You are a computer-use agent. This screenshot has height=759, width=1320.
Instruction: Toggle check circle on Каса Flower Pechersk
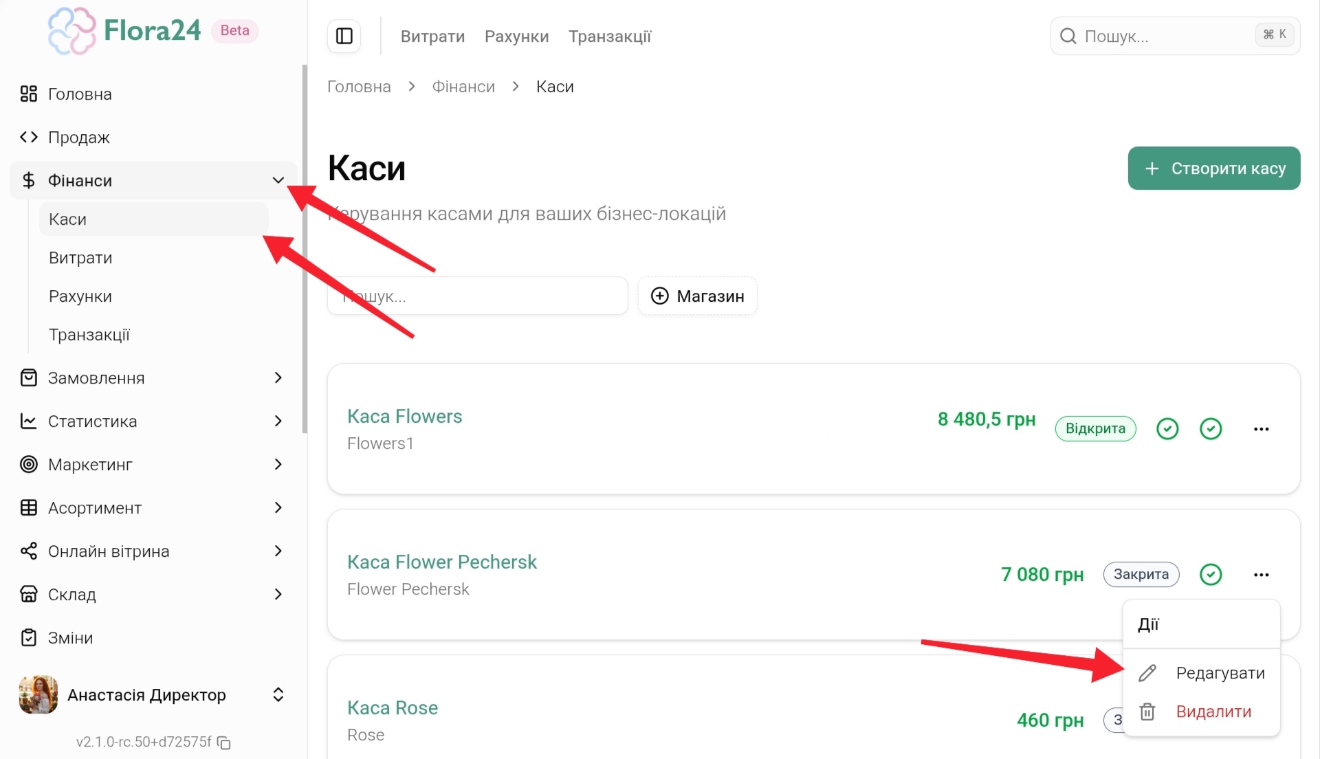pos(1211,575)
